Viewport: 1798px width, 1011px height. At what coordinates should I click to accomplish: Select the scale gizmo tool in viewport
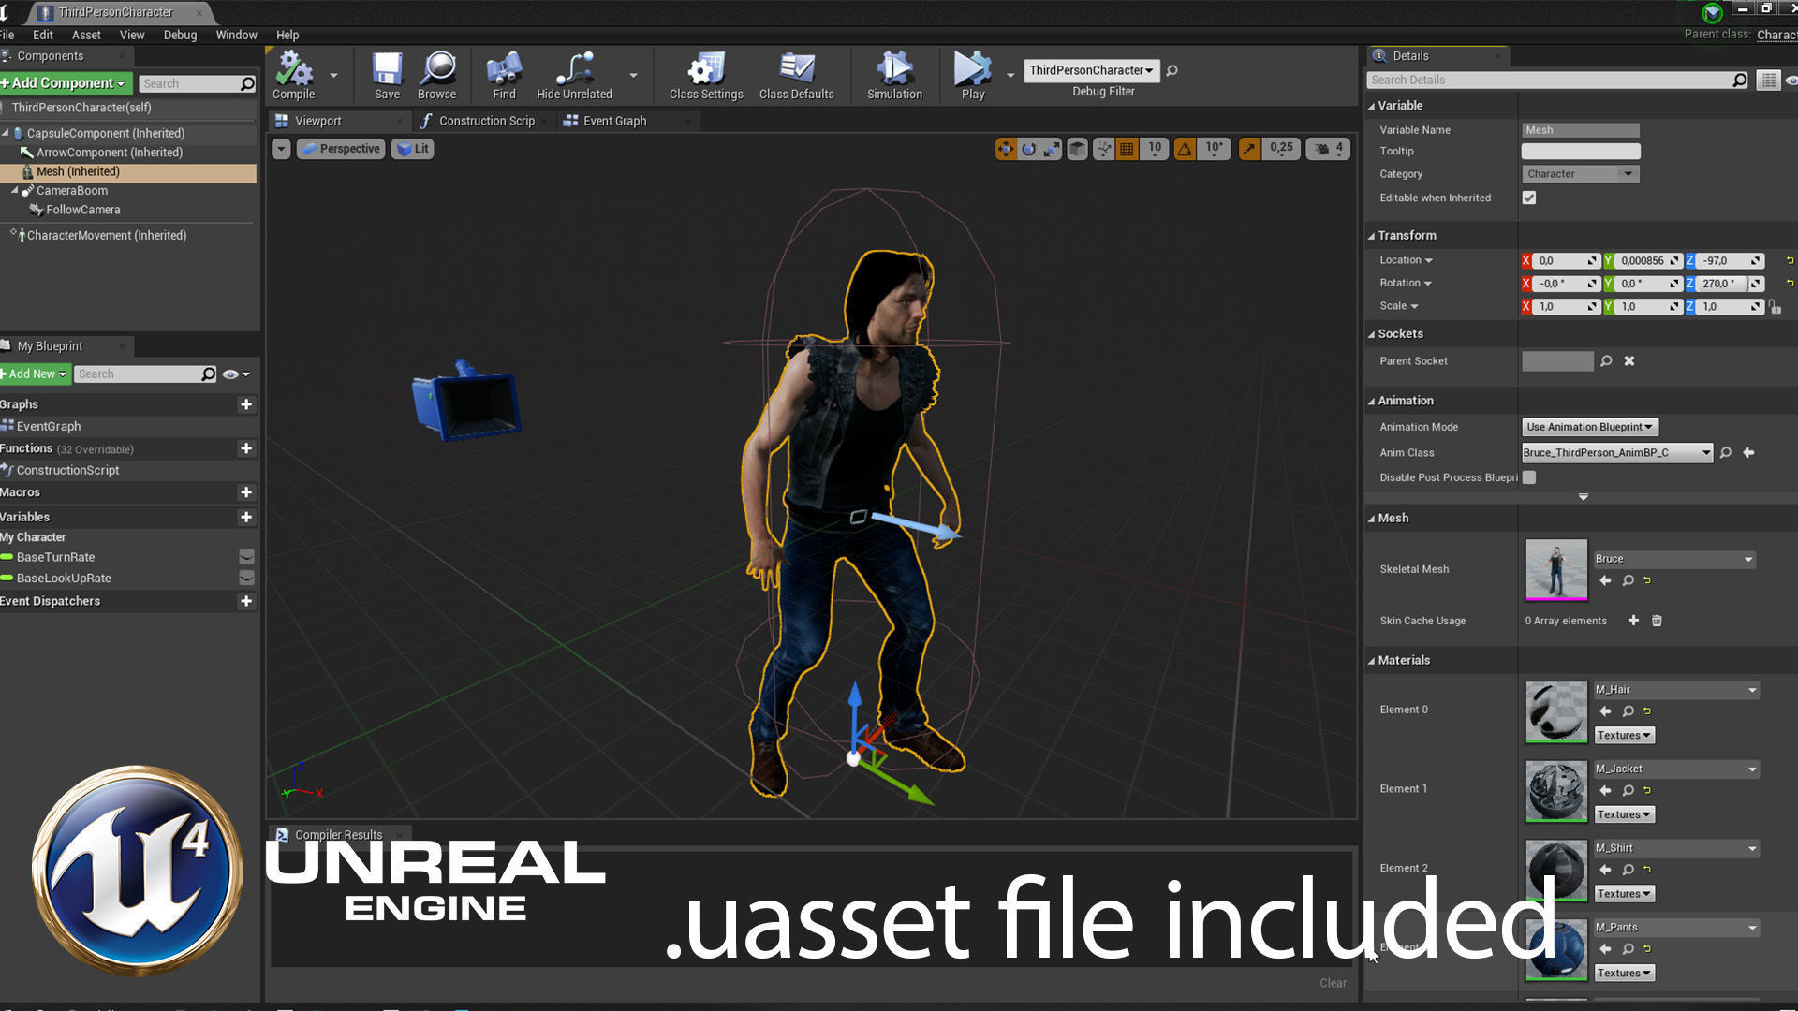[x=1053, y=149]
